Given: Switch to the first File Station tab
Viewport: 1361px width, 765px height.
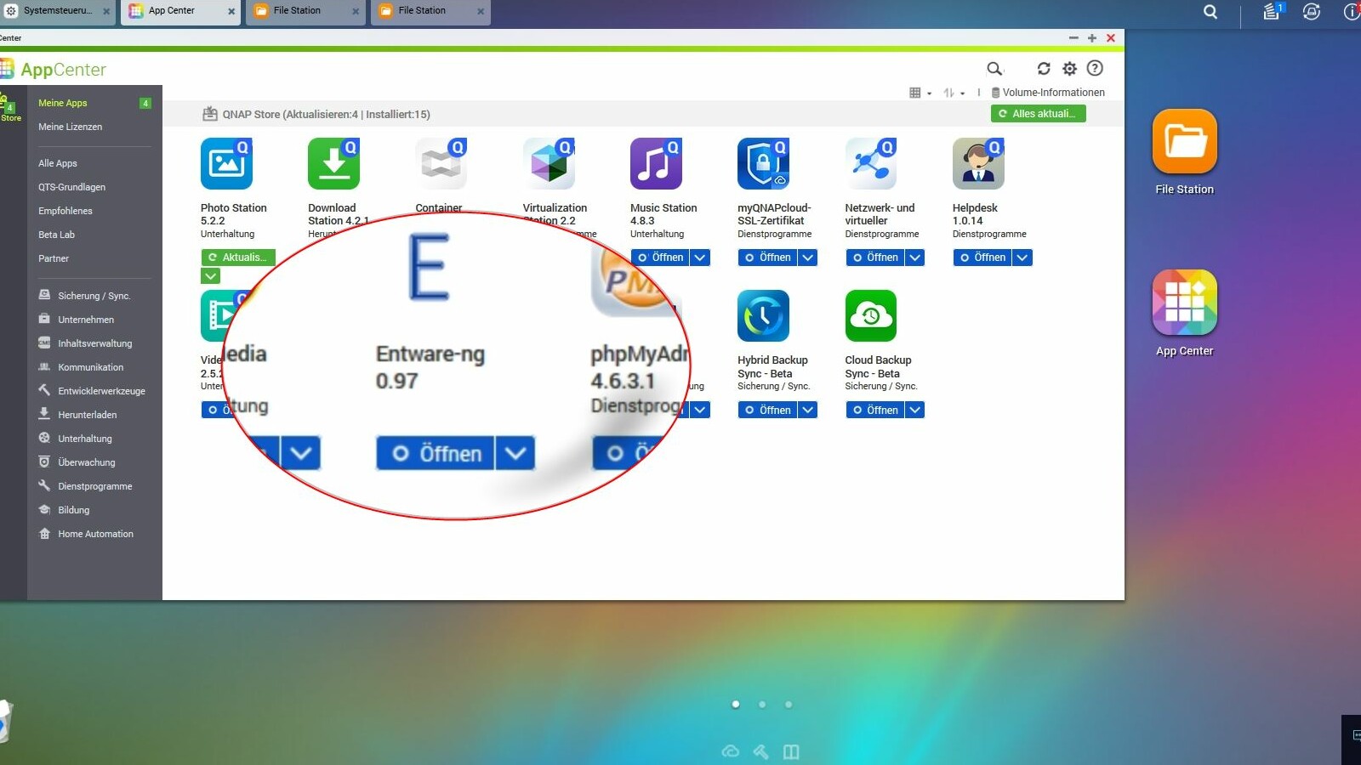Looking at the screenshot, I should pyautogui.click(x=305, y=12).
